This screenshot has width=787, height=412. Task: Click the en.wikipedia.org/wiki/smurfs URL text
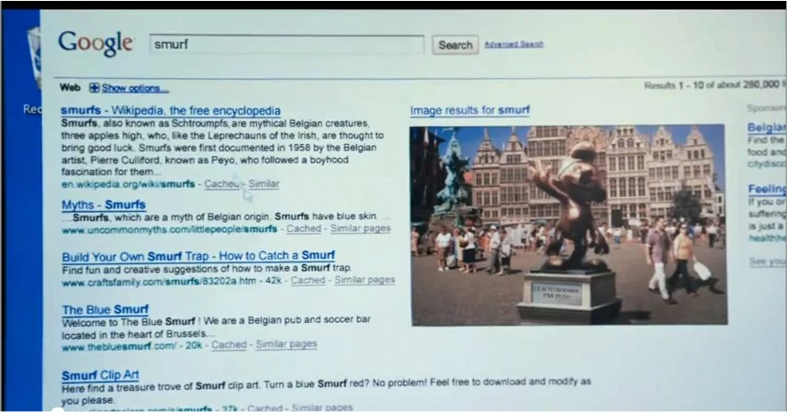128,184
